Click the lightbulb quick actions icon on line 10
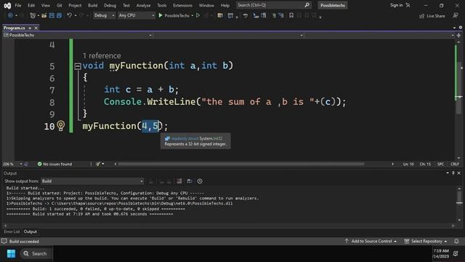This screenshot has height=262, width=465. tap(61, 126)
